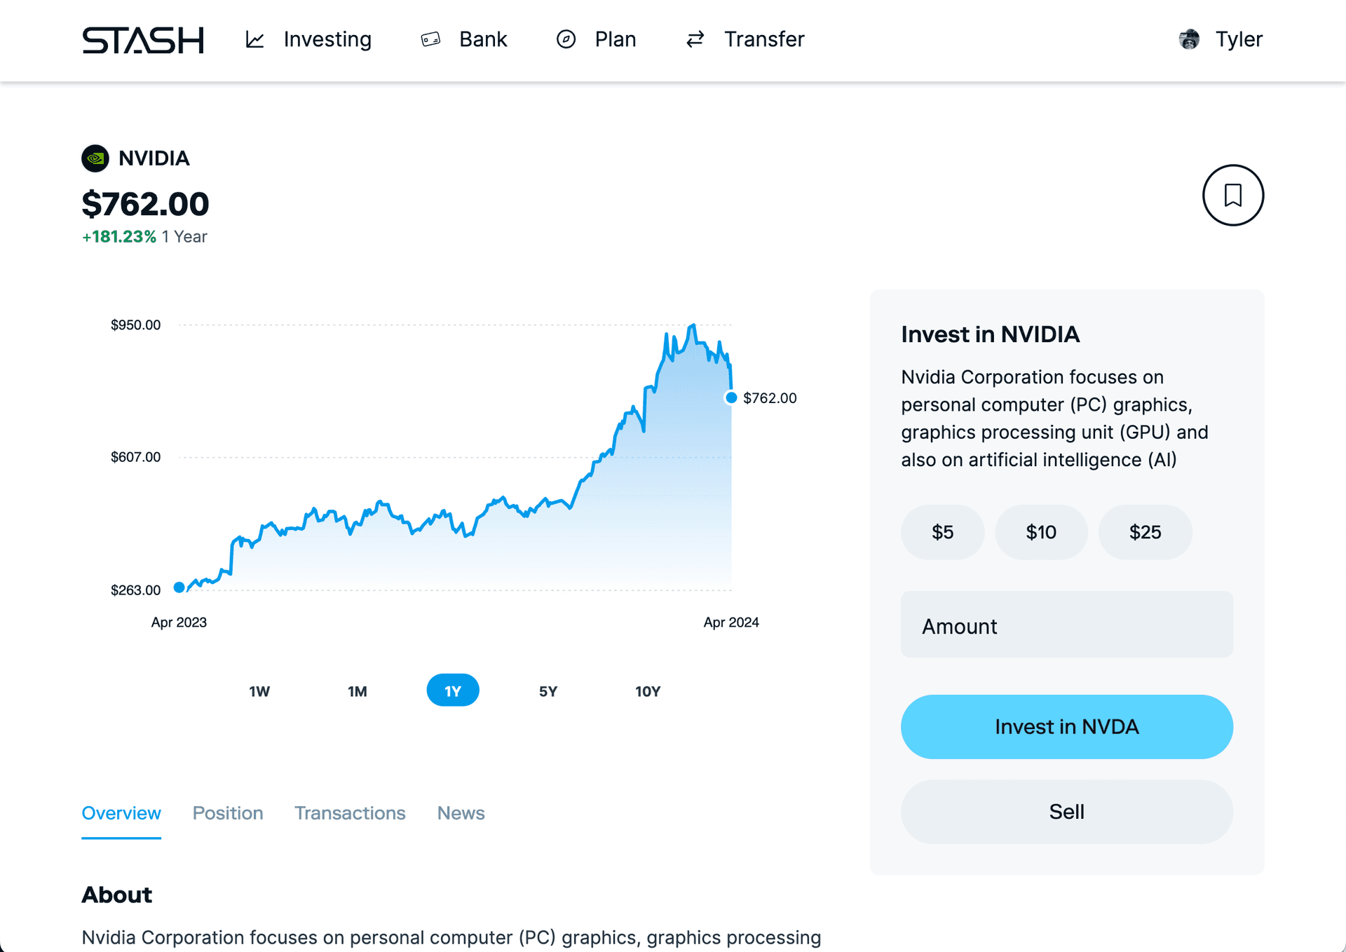Click the $762.00 endpoint marker on chart
The image size is (1346, 952).
pos(731,397)
